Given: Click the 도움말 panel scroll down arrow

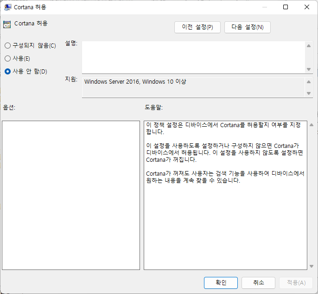Looking at the screenshot, I should (312, 266).
